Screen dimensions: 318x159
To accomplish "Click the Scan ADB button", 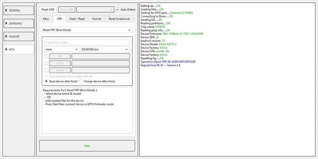I will point(67,9).
